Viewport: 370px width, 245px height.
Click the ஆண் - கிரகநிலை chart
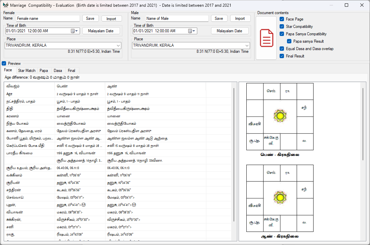pyautogui.click(x=280, y=198)
